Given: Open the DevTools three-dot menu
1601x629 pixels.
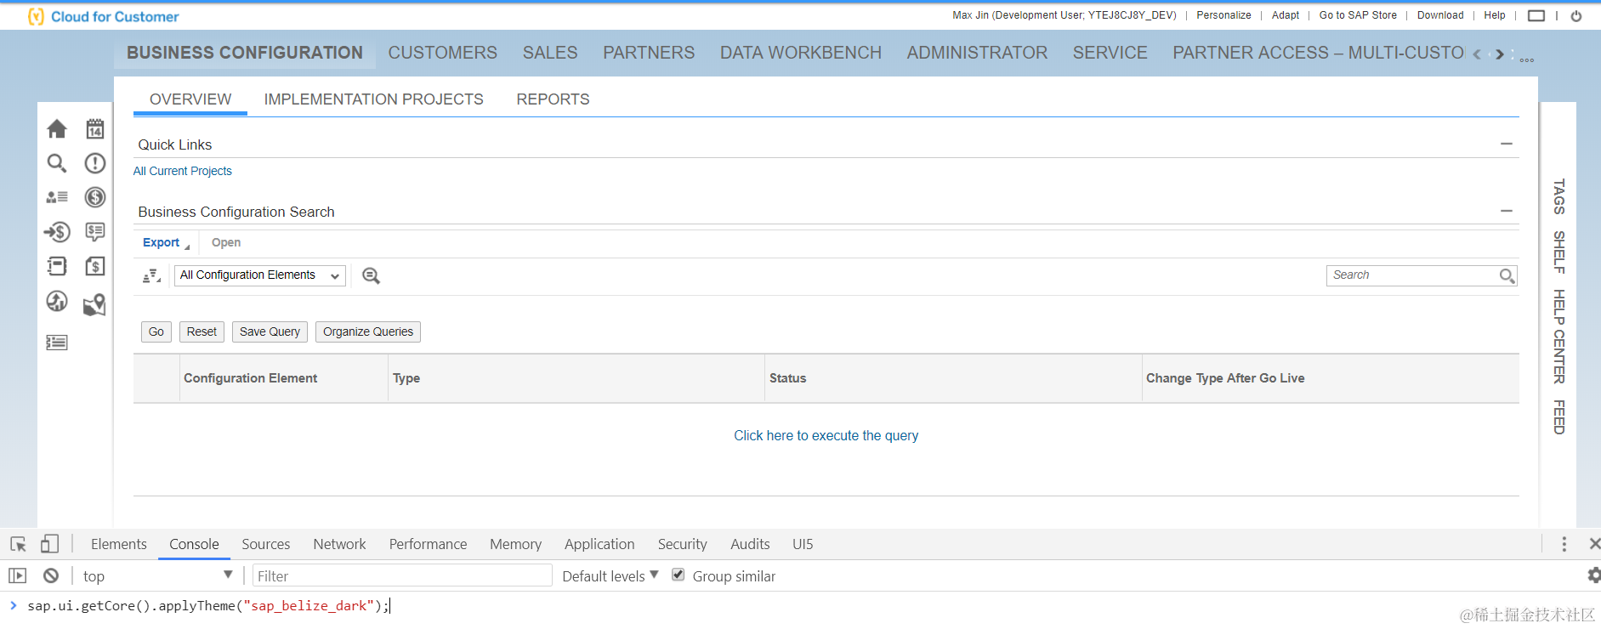Looking at the screenshot, I should pyautogui.click(x=1564, y=544).
